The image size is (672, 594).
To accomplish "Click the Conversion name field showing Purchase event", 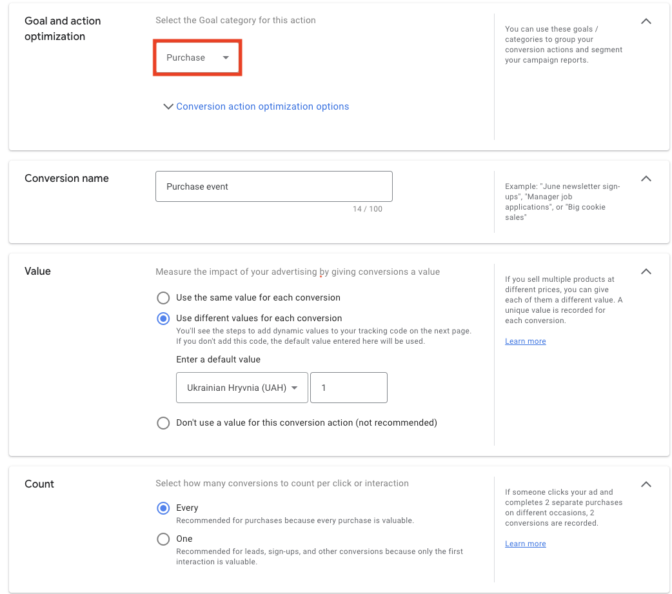I will coord(273,186).
